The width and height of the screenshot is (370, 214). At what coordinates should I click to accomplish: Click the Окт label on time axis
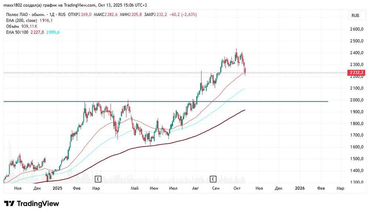[x=237, y=188]
